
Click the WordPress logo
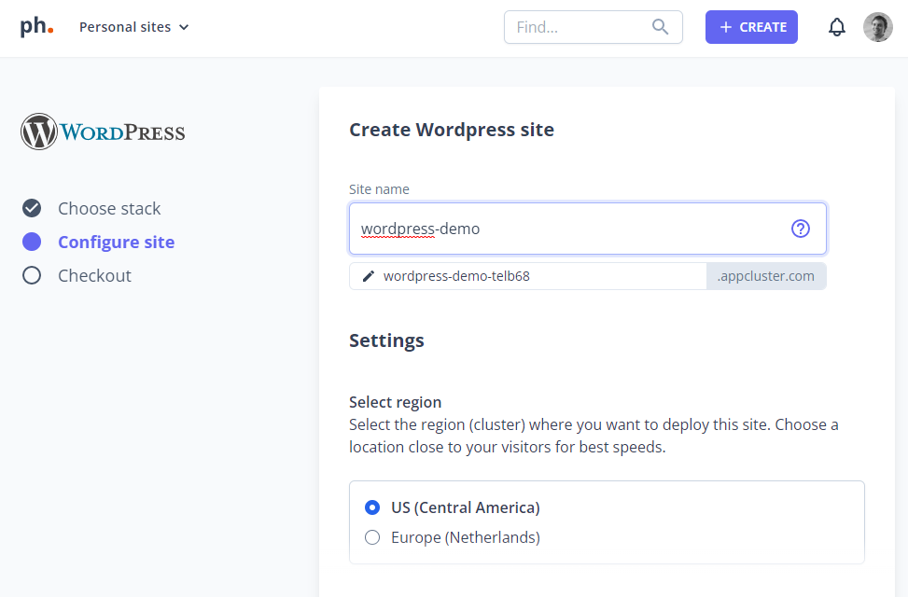coord(103,132)
